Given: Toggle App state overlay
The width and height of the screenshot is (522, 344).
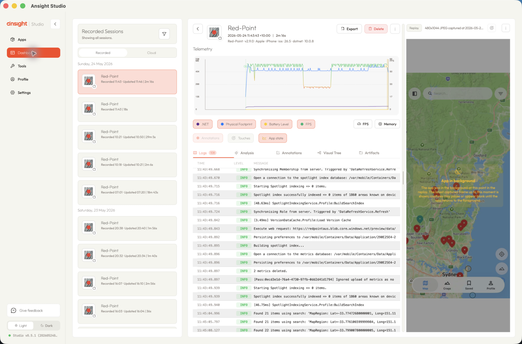Looking at the screenshot, I should pyautogui.click(x=273, y=138).
